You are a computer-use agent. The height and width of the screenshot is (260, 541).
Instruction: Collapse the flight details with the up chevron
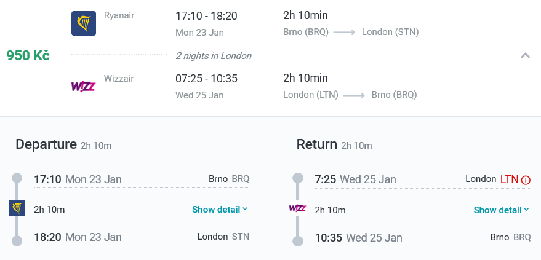pos(525,55)
